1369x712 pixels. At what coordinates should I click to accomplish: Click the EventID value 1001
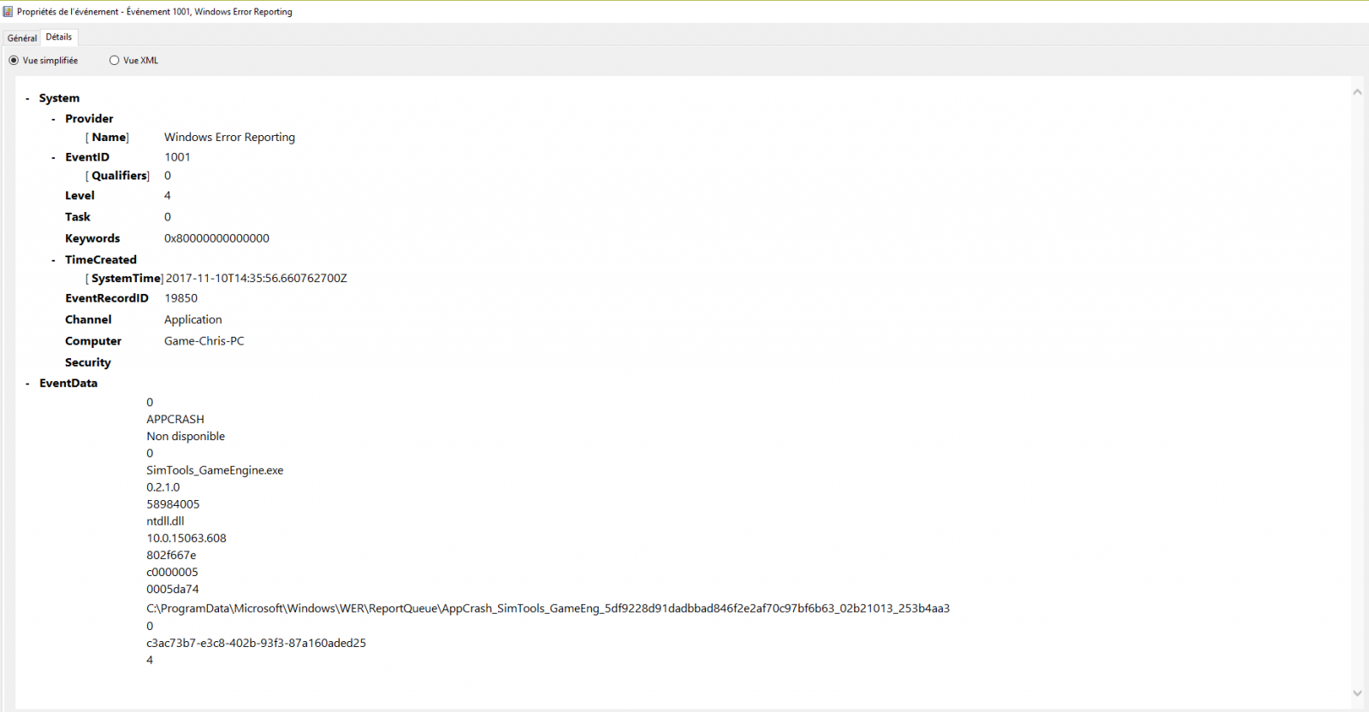[177, 157]
